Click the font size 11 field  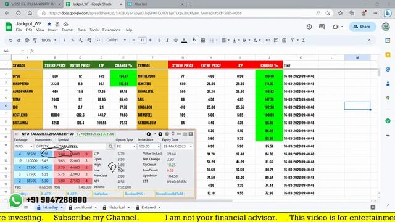click(x=142, y=40)
